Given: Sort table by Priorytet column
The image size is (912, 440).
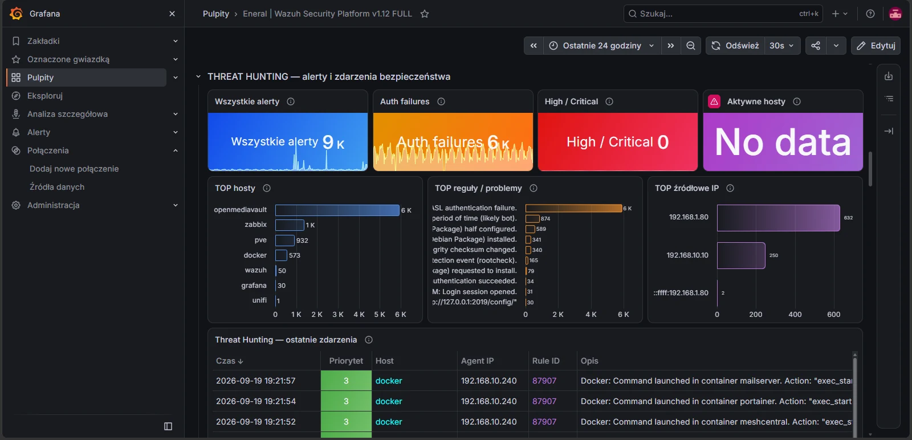Looking at the screenshot, I should 346,361.
